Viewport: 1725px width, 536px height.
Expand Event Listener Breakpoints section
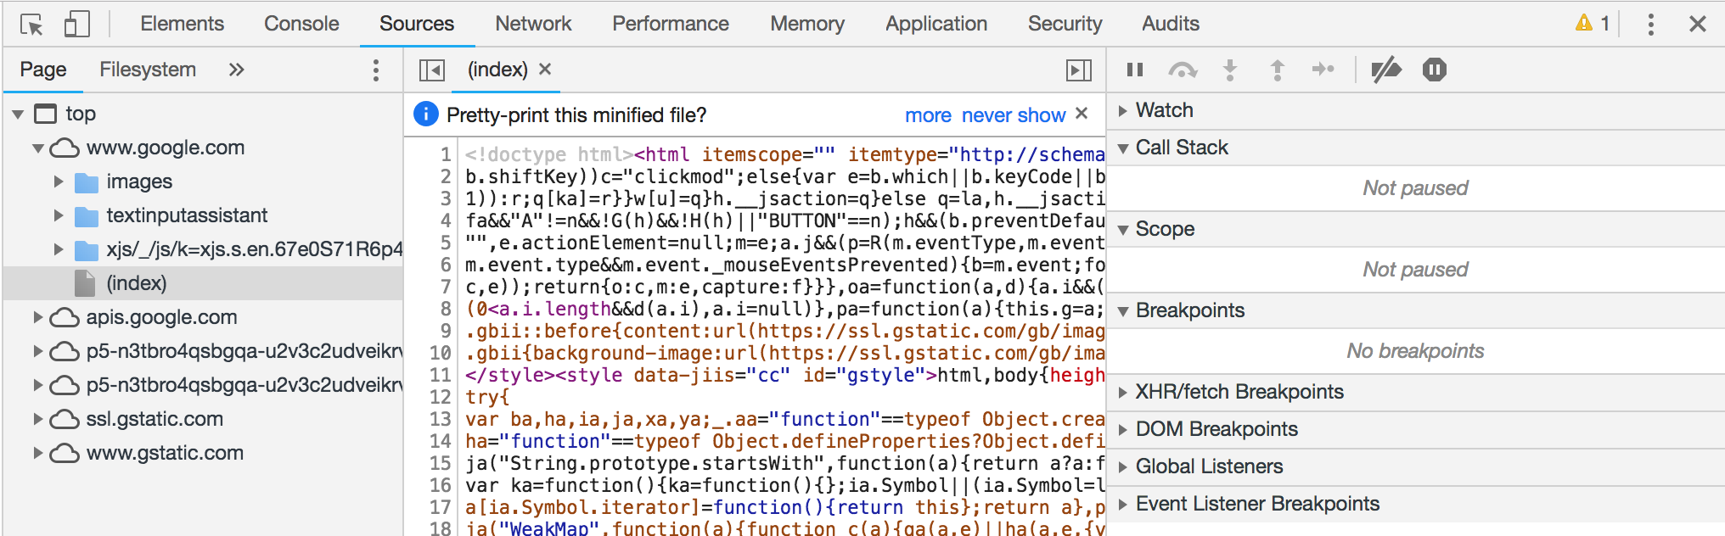[x=1122, y=504]
